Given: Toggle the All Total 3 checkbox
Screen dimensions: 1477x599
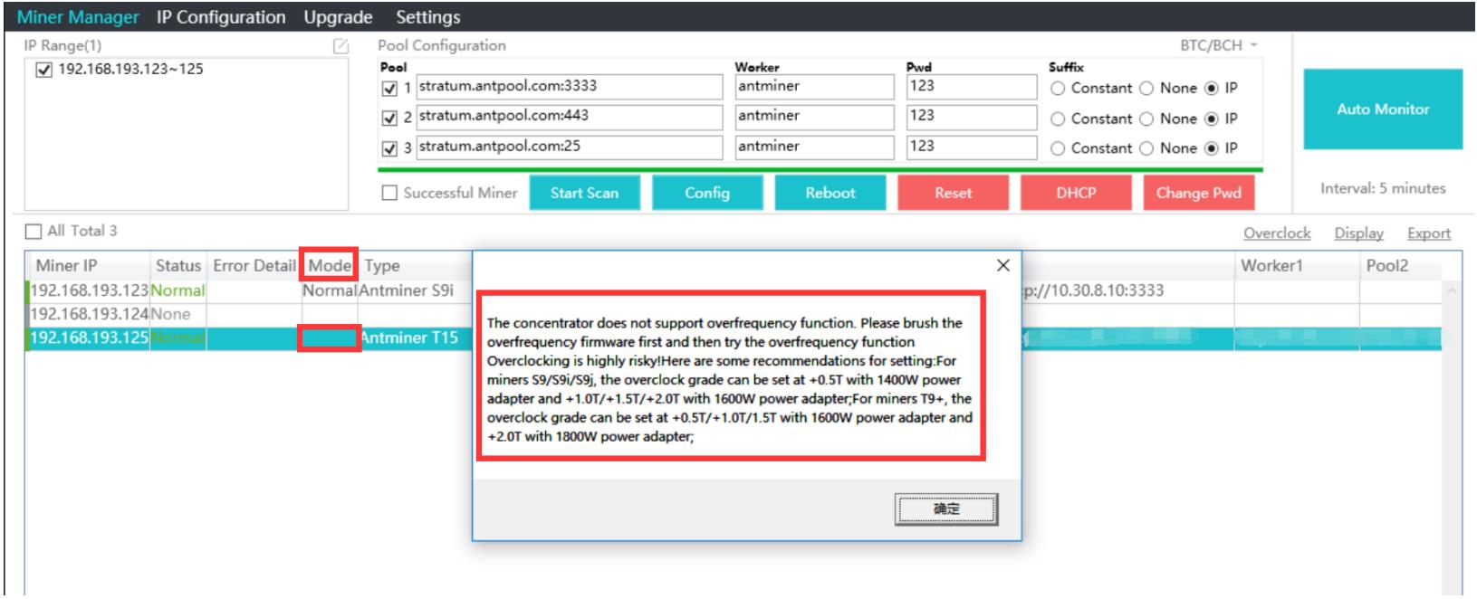Looking at the screenshot, I should tap(33, 232).
